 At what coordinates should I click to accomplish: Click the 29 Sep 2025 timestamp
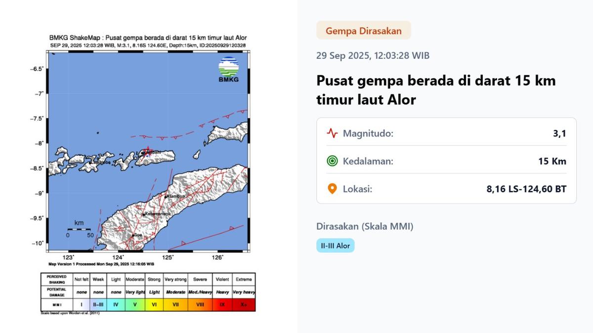click(x=373, y=55)
